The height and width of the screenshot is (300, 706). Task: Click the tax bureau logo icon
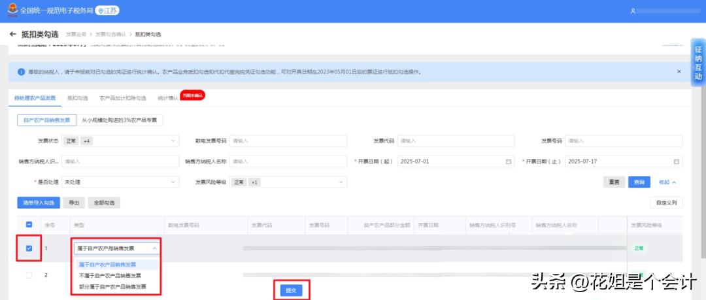point(12,10)
